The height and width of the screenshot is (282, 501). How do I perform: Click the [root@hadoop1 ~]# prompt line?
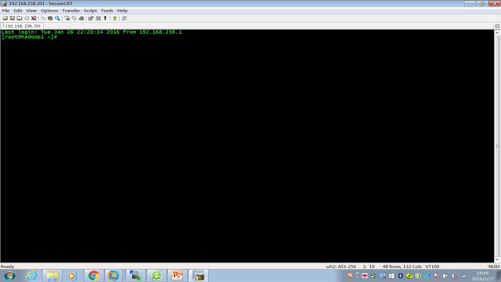click(29, 37)
